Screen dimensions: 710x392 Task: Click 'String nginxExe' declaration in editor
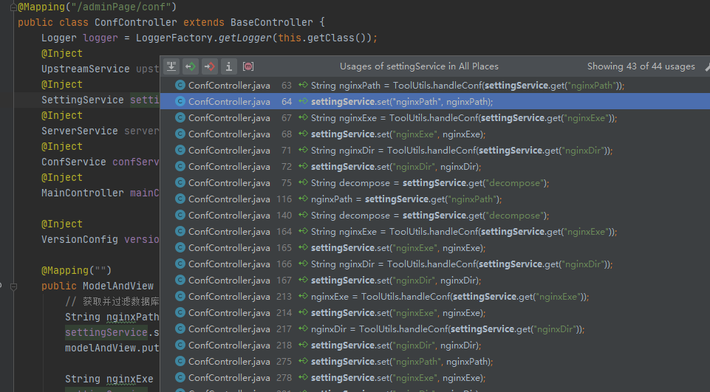pos(109,379)
